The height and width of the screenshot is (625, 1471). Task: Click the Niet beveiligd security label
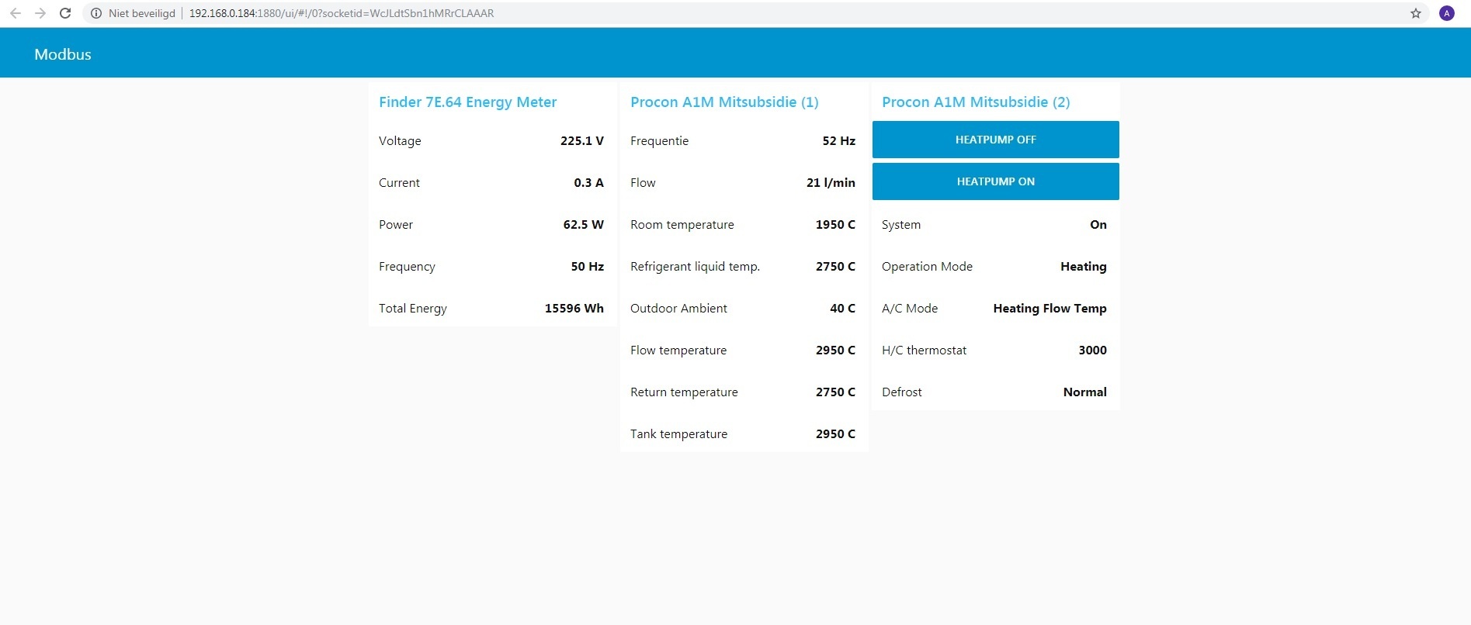coord(142,13)
